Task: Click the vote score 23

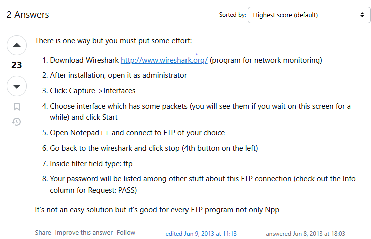Action: click(x=17, y=65)
